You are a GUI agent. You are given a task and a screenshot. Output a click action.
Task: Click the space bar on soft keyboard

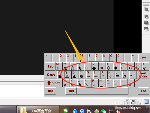[x=103, y=91]
